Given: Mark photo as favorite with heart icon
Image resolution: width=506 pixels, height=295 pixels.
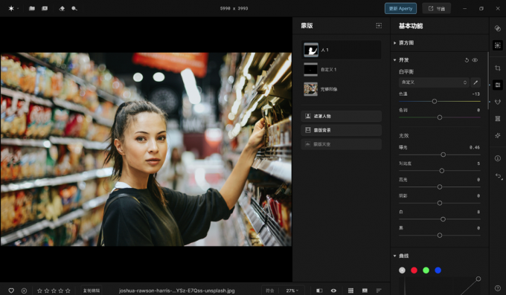Looking at the screenshot, I should pos(11,291).
